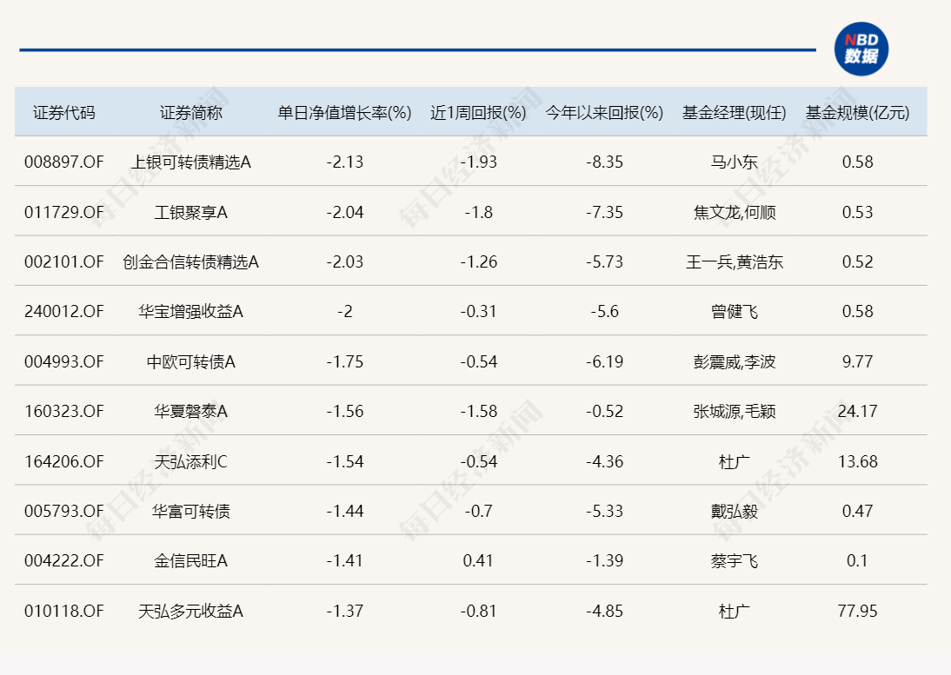Select fund size 13.68
951x675 pixels.
pos(858,461)
